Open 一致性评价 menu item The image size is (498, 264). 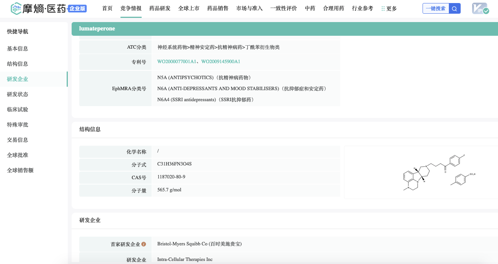click(283, 8)
